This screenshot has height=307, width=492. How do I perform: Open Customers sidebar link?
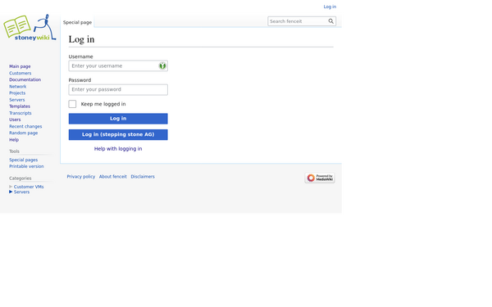point(20,73)
